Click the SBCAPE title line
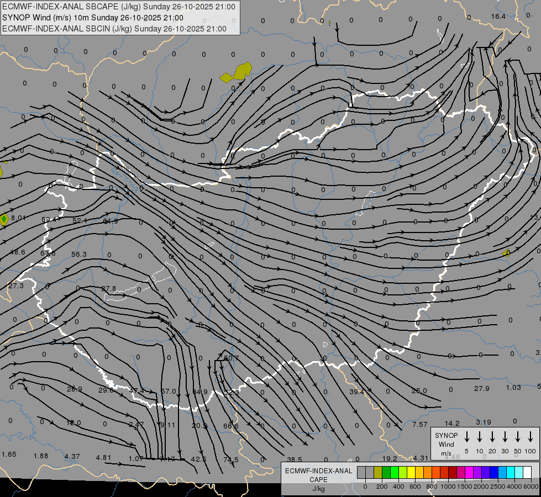 [119, 7]
